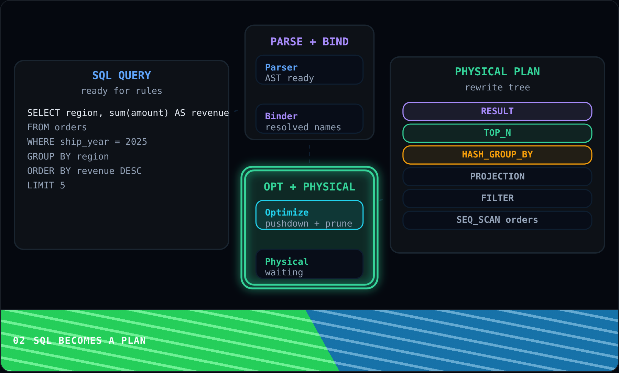Click the HASH_GROUP_BY operator node
The image size is (619, 373).
pyautogui.click(x=497, y=155)
